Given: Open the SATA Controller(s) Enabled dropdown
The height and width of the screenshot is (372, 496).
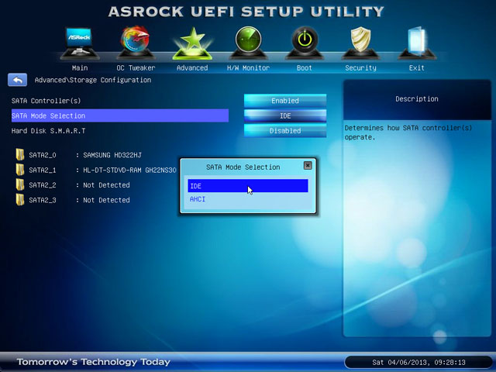Looking at the screenshot, I should click(x=285, y=101).
